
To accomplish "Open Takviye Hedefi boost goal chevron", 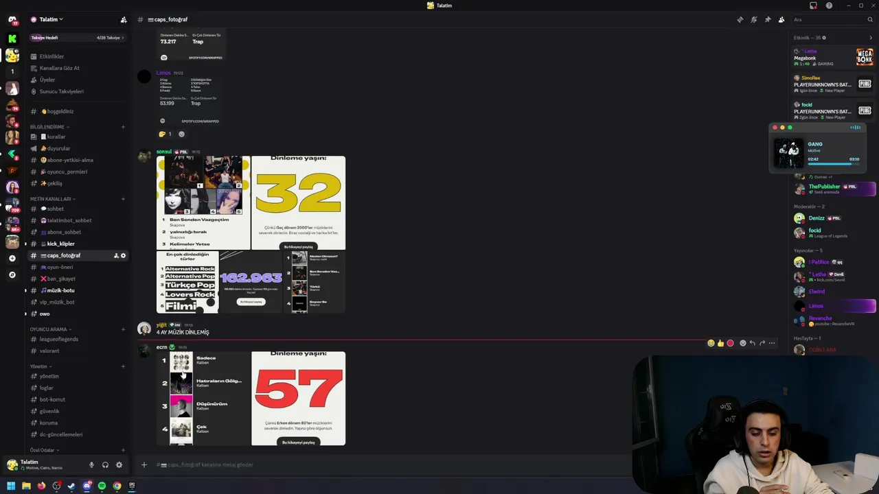I will point(123,38).
